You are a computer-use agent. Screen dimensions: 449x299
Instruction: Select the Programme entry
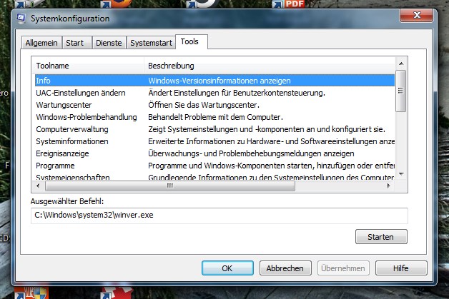coord(214,166)
